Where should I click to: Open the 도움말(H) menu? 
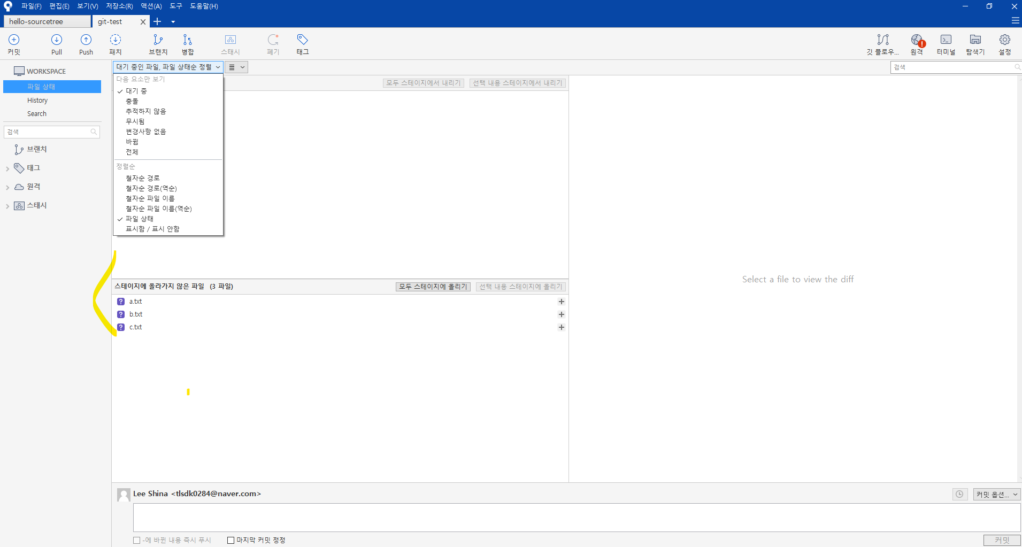[204, 6]
